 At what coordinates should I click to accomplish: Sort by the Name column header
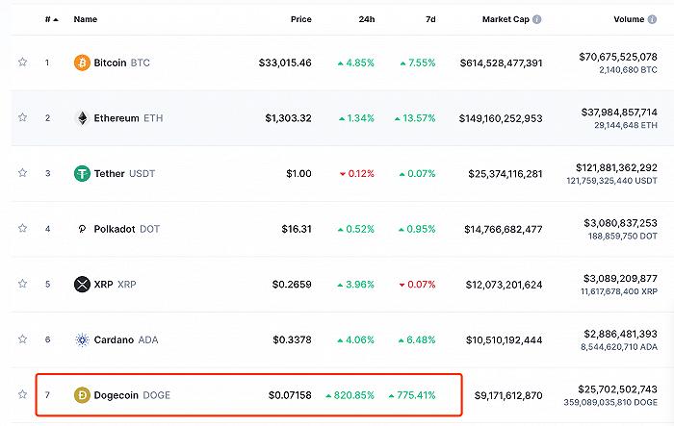coord(86,19)
